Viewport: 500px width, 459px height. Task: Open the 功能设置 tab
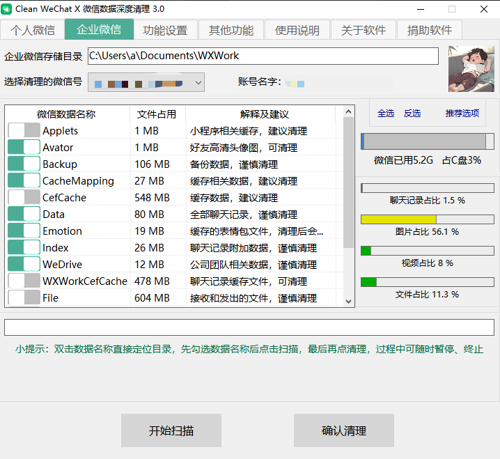pyautogui.click(x=165, y=30)
